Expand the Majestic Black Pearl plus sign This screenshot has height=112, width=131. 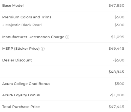[x=3, y=25]
